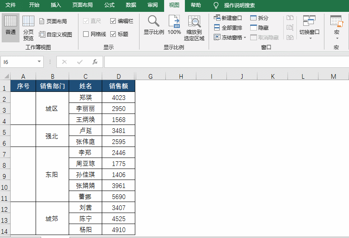The width and height of the screenshot is (349, 238).
Task: Open Custom Views (自定义视图)
Action: click(56, 34)
